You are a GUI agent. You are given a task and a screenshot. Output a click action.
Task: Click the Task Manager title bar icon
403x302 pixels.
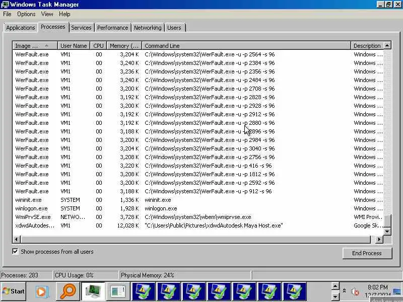(5, 4)
